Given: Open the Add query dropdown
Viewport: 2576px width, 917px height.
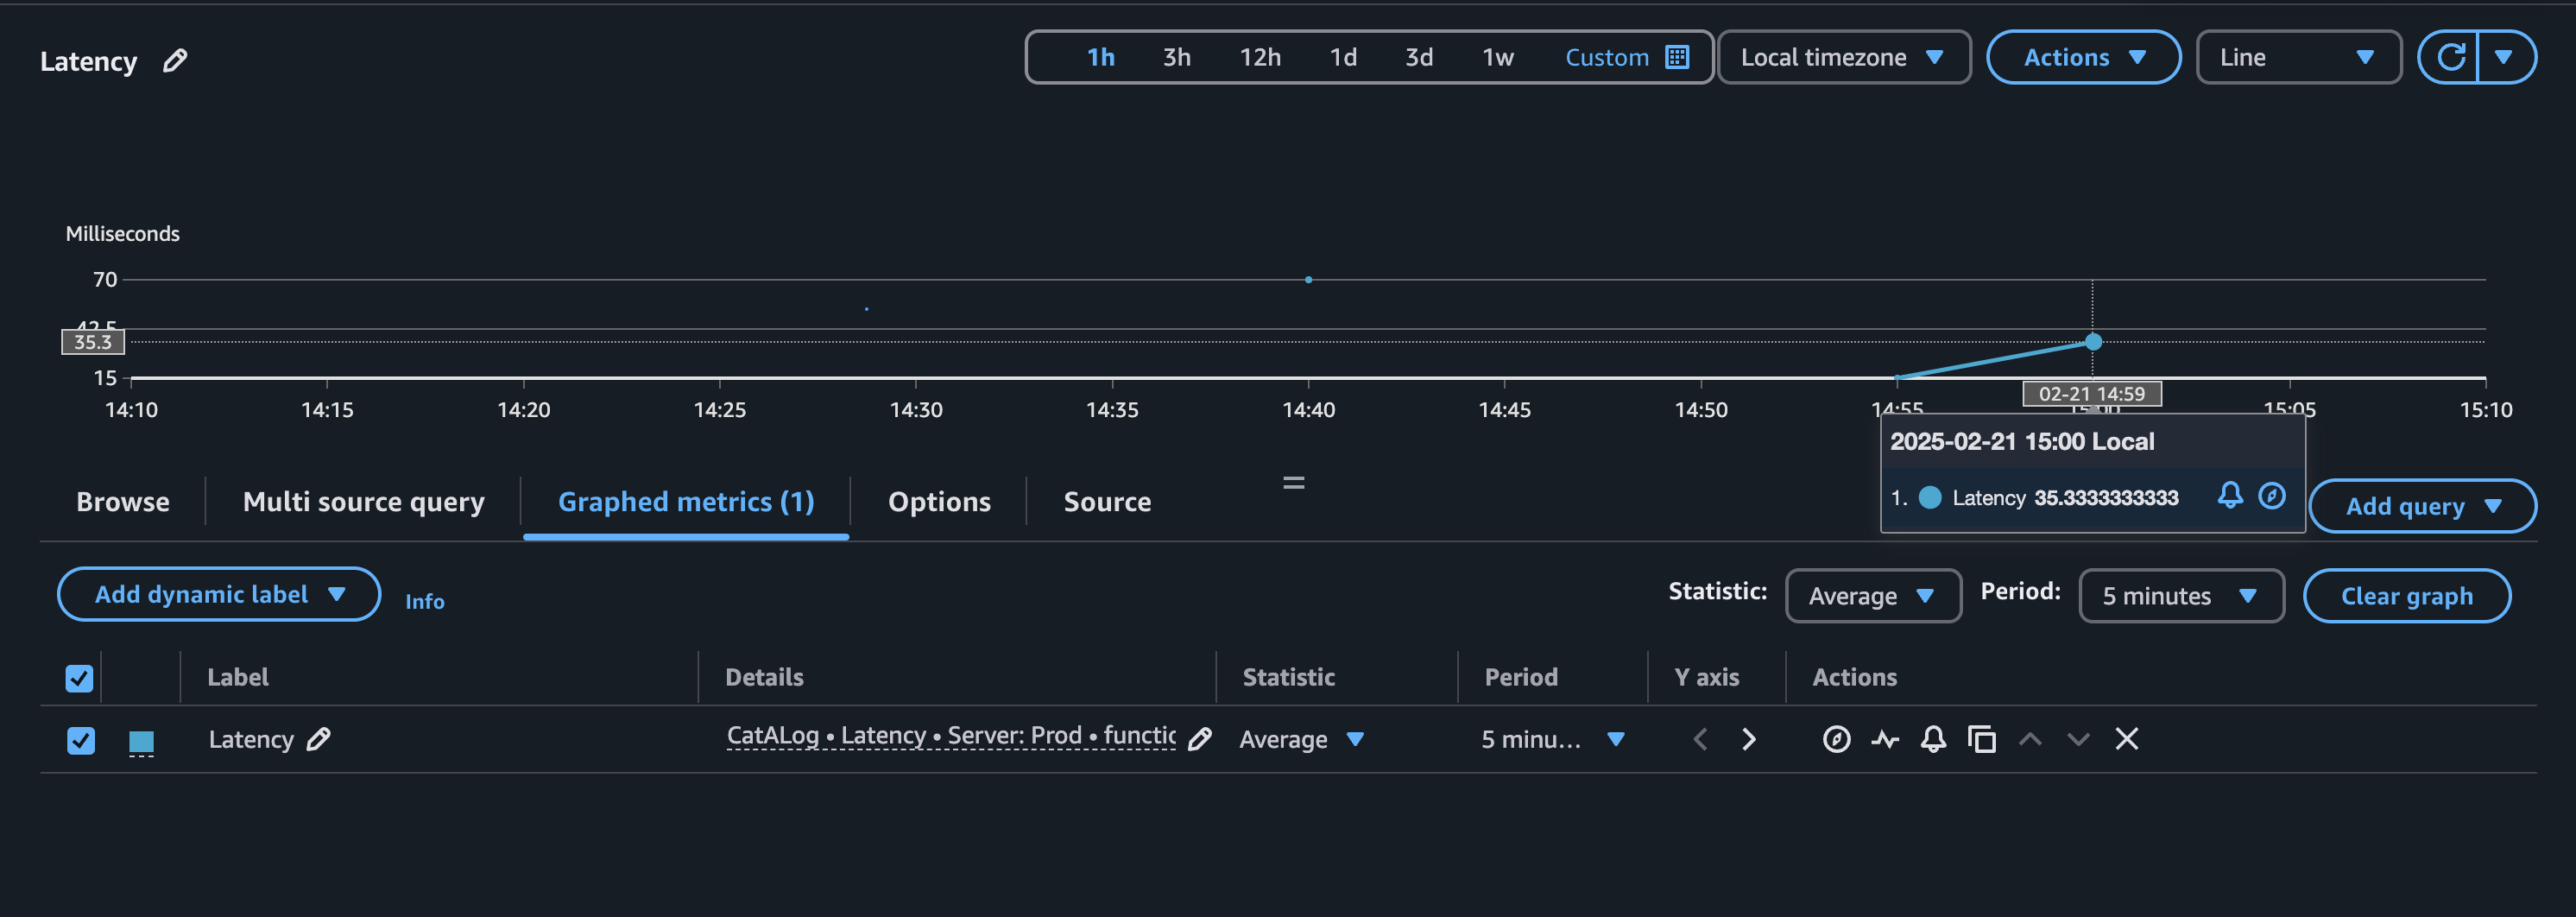Looking at the screenshot, I should coord(2422,506).
